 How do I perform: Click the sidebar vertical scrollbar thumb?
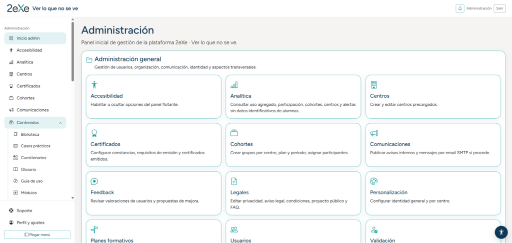(x=72, y=51)
